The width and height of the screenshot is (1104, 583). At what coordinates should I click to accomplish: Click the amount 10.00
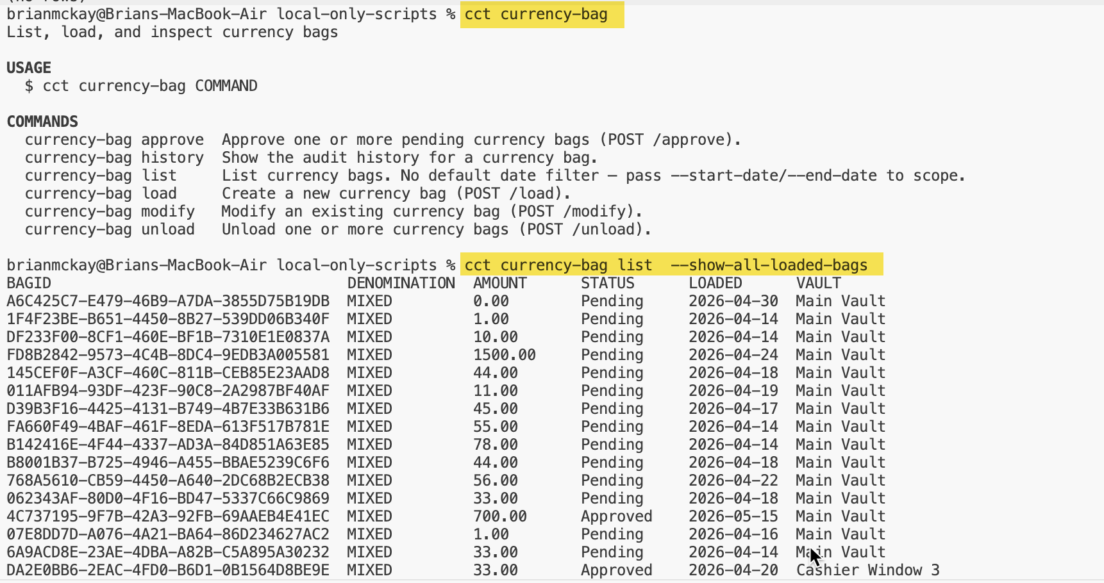496,337
